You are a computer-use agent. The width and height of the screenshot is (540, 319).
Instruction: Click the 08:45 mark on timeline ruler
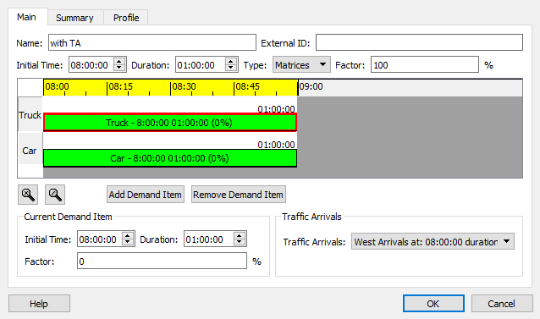point(247,86)
